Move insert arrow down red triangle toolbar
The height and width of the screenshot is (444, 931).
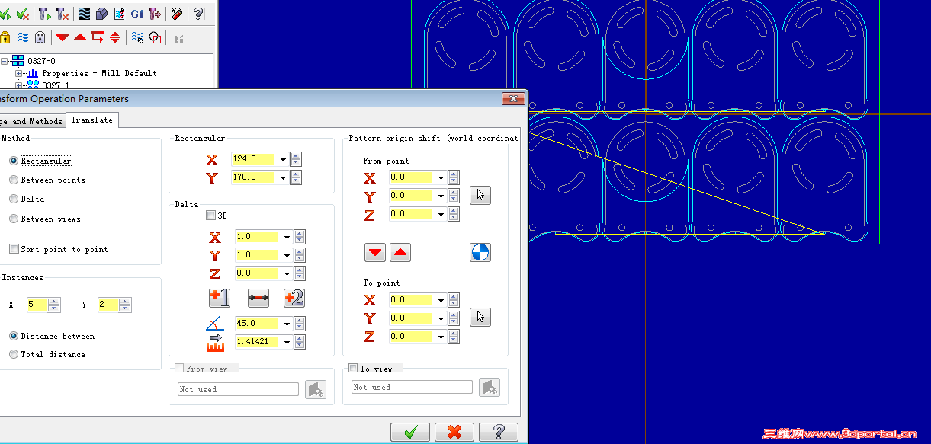click(63, 37)
